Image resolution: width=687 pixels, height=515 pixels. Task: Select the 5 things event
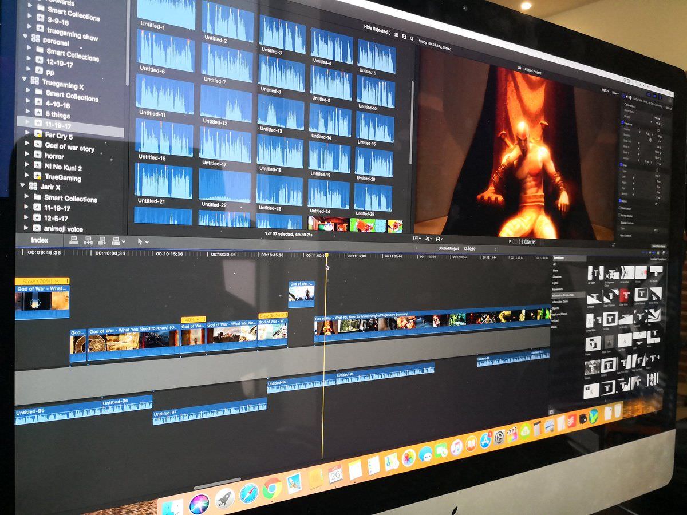coord(59,115)
